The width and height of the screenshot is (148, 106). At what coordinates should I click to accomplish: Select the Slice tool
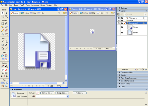pos(6,56)
